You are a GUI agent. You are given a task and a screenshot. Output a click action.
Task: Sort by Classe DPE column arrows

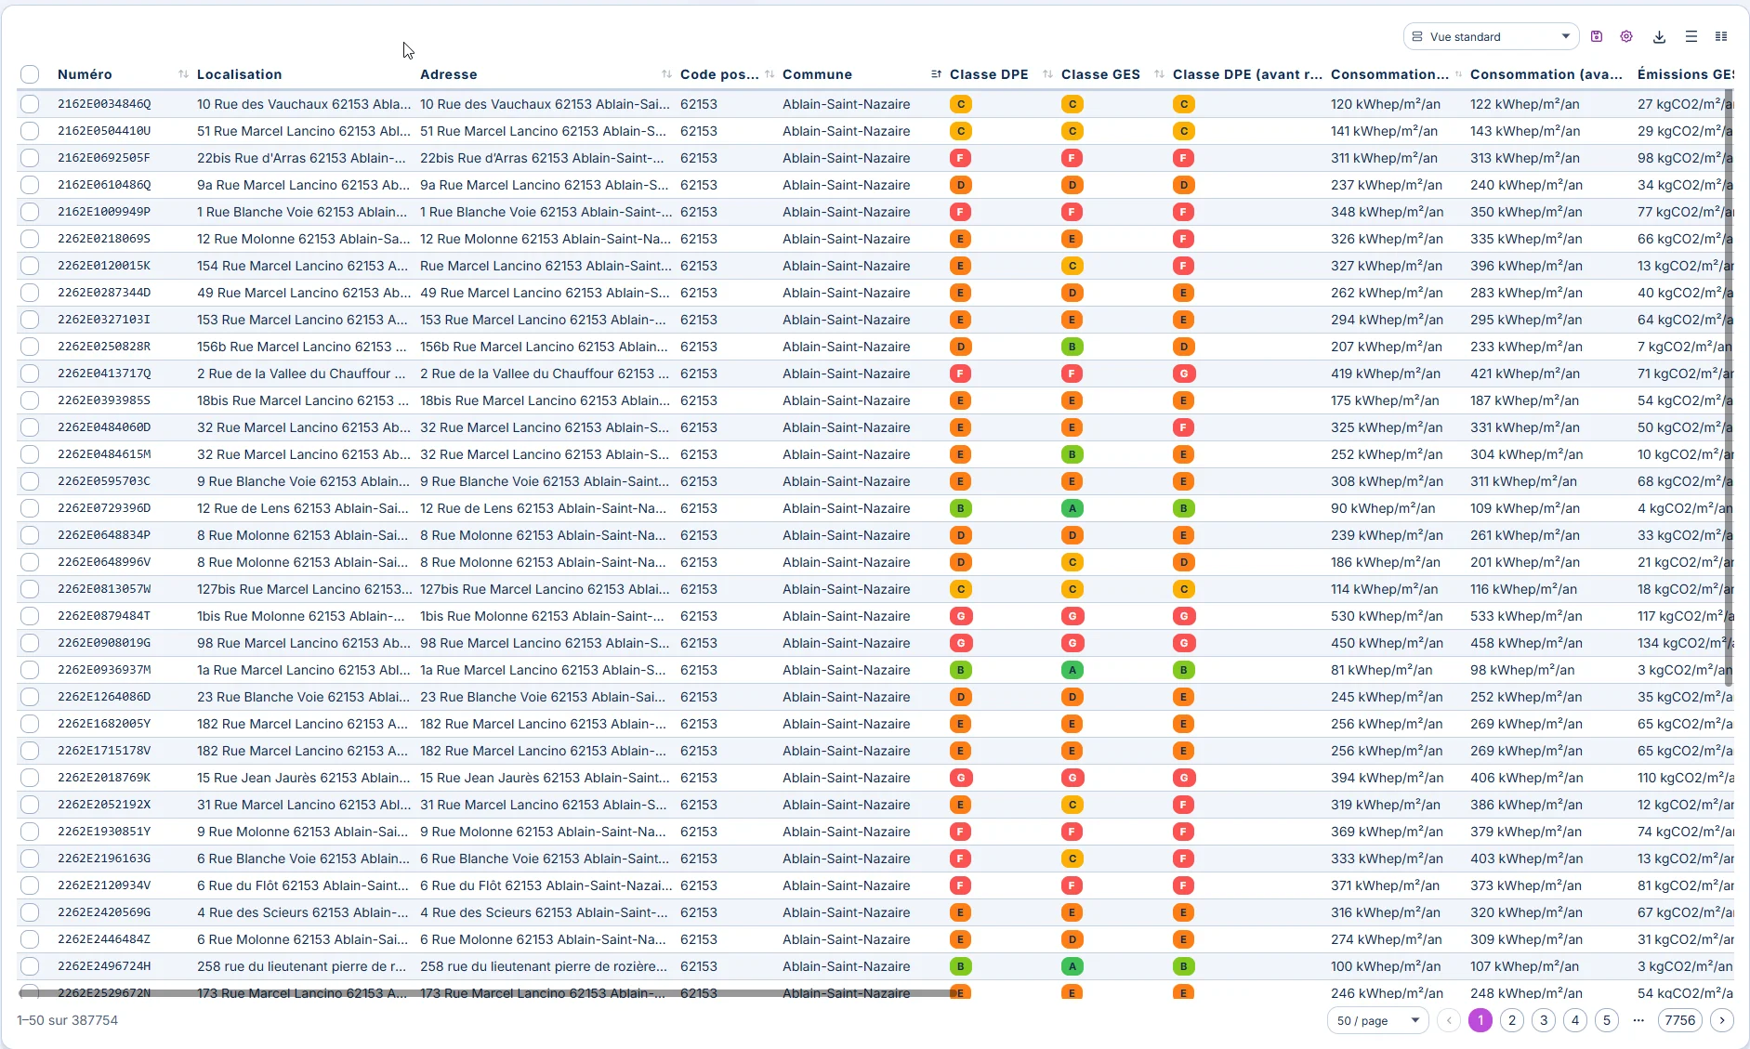point(1047,74)
